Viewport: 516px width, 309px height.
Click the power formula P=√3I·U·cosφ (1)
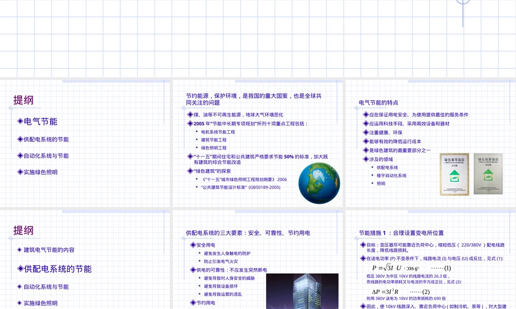[x=411, y=268]
